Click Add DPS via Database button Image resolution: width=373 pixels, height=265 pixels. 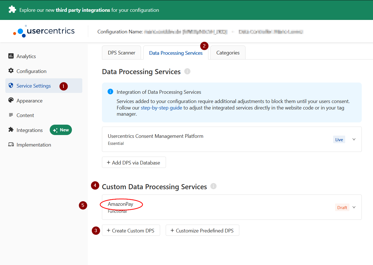pos(134,163)
